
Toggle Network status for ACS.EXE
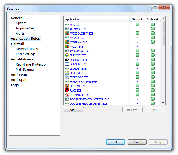pos(137,24)
